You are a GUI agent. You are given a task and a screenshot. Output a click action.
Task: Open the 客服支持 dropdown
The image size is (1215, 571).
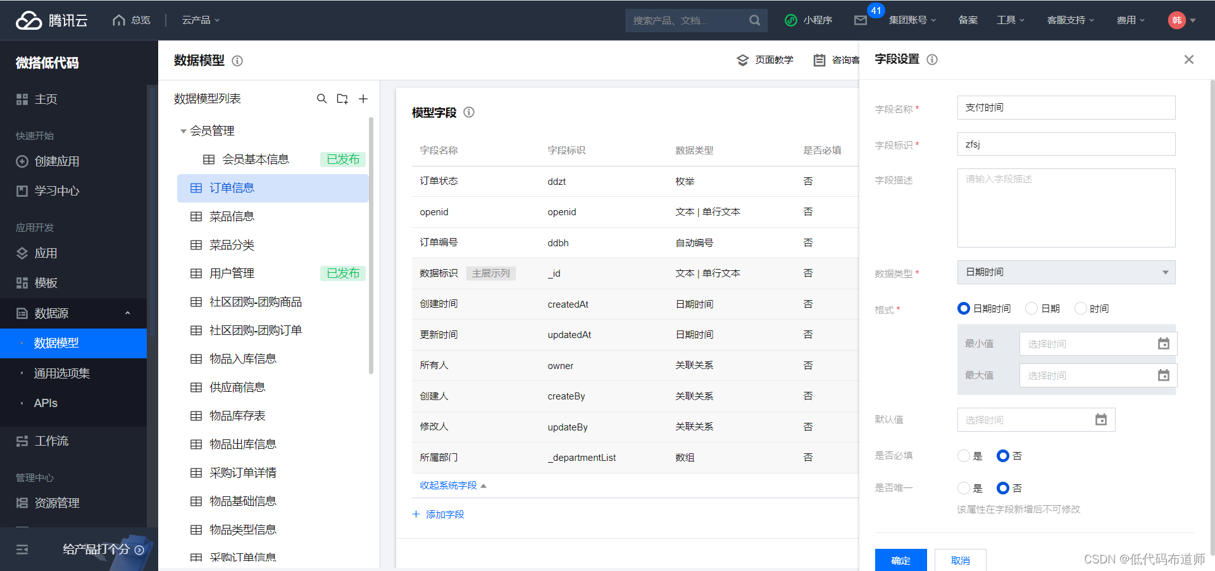(1070, 20)
